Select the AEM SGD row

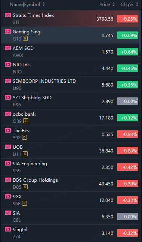70,52
